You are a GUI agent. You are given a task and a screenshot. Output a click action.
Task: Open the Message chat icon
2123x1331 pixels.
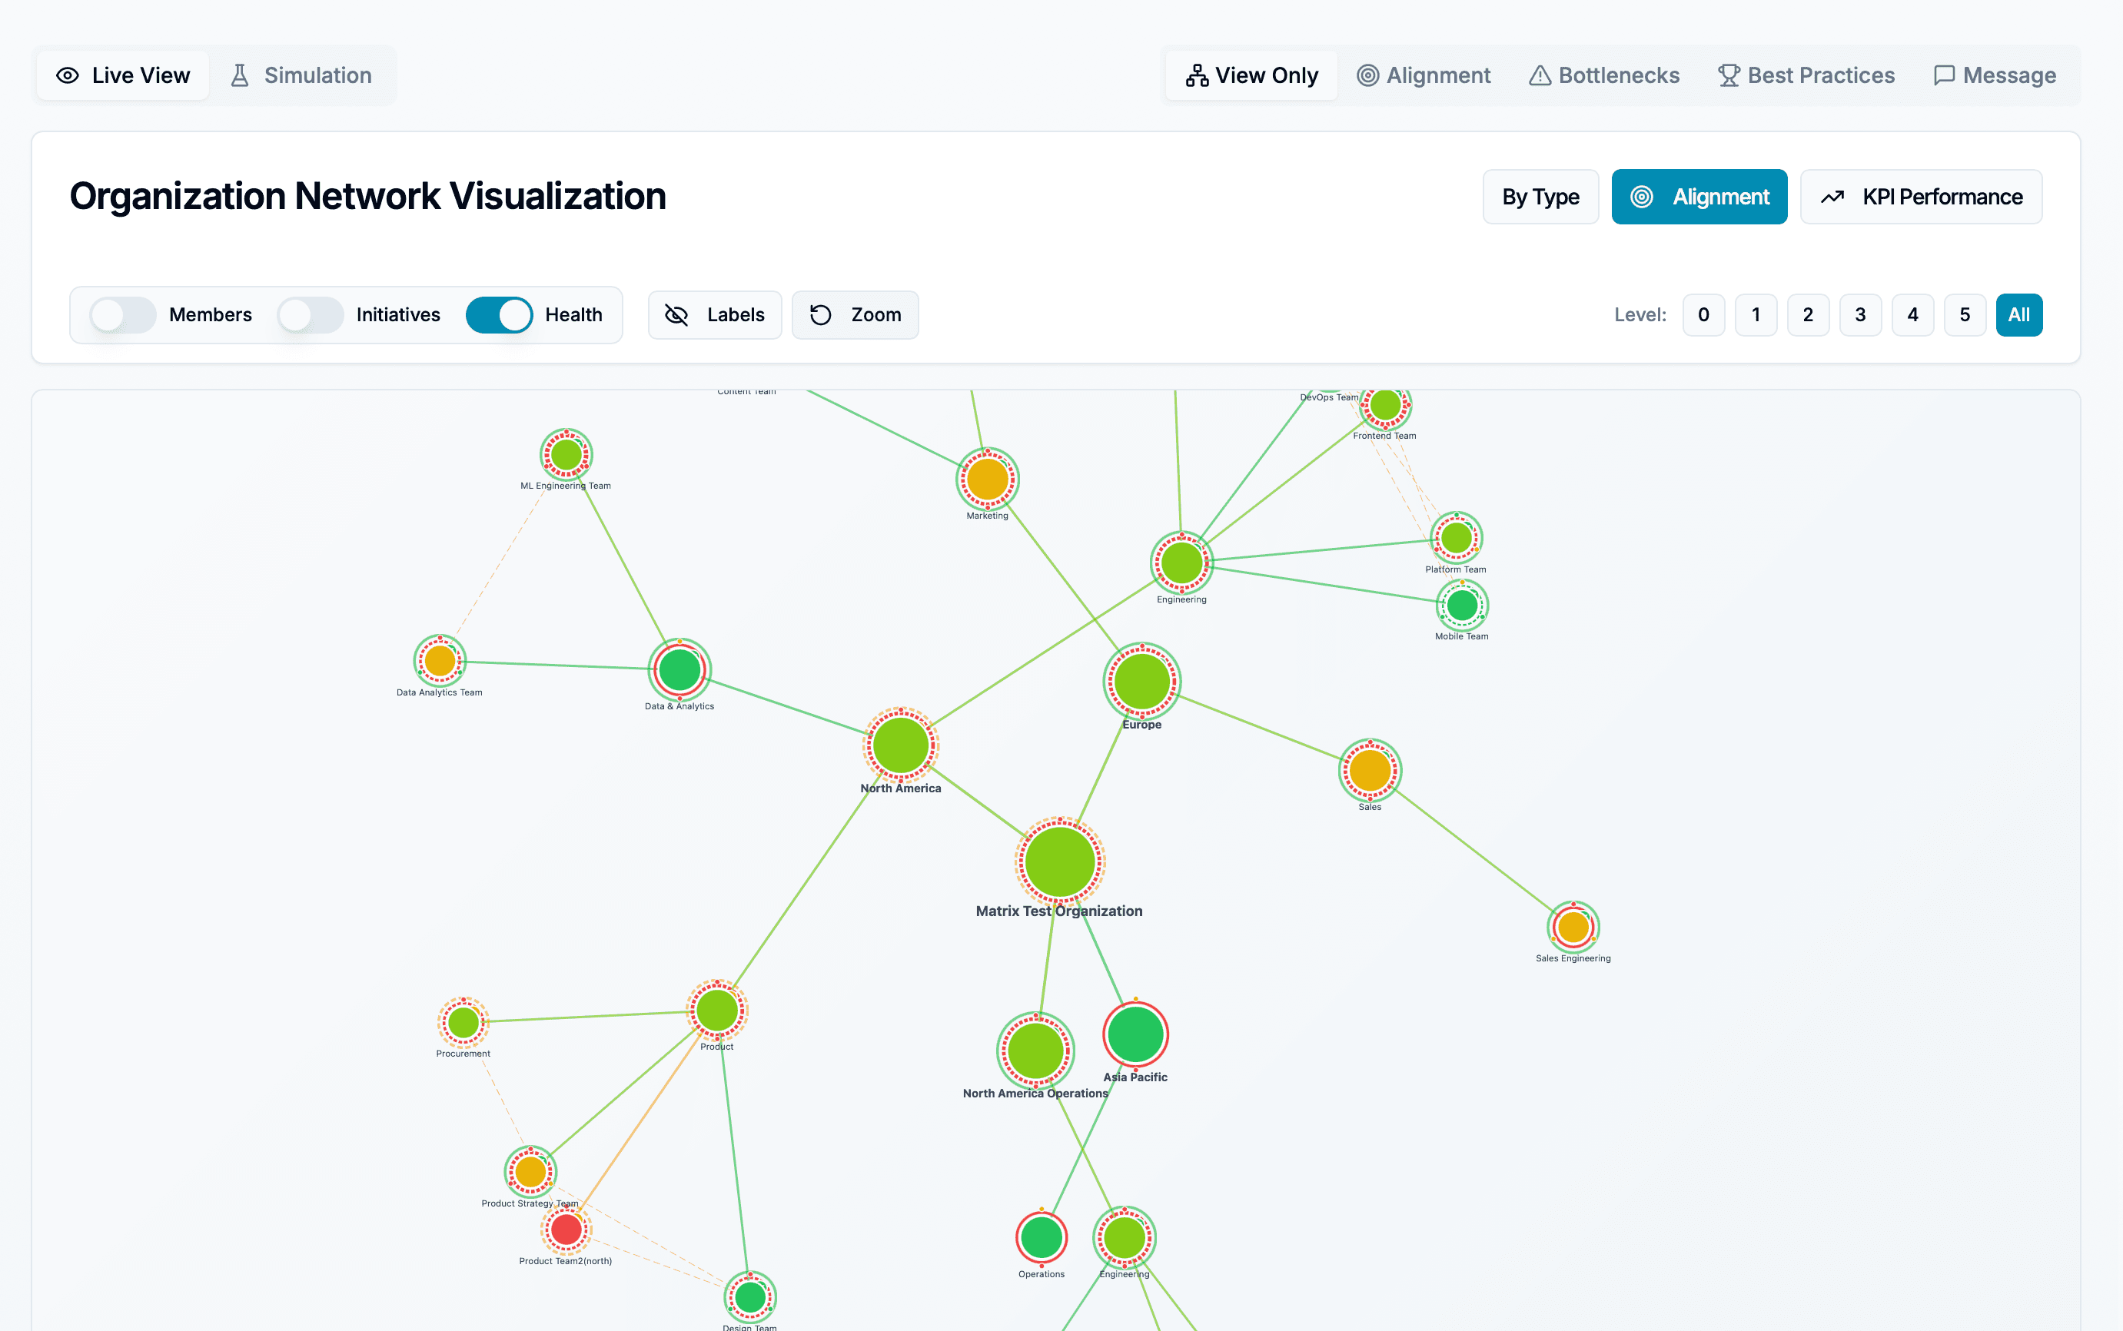coord(1945,76)
